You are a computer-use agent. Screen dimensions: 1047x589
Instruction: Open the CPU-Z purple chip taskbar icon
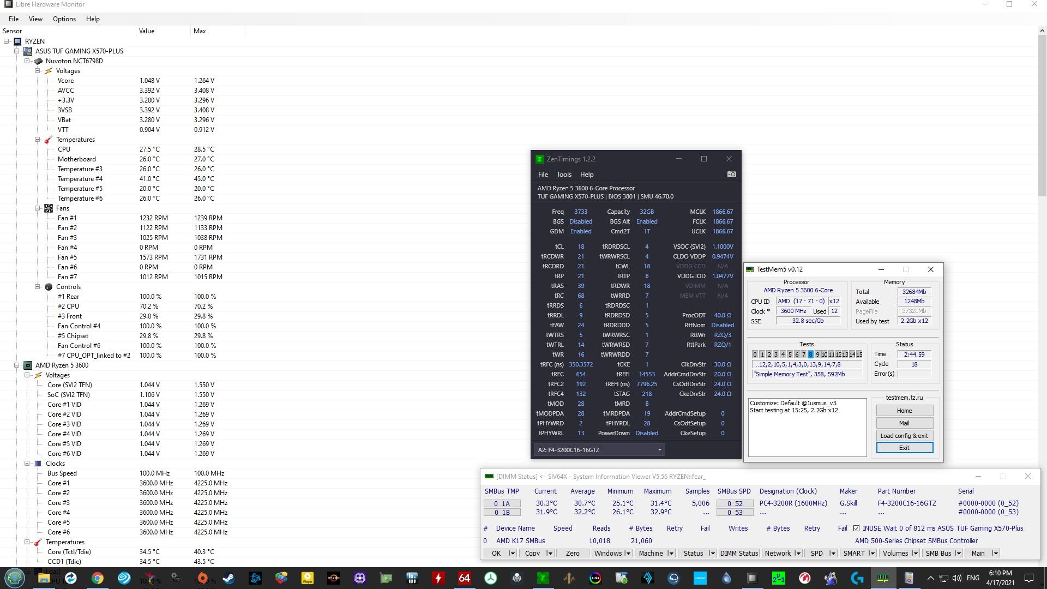[x=359, y=578]
